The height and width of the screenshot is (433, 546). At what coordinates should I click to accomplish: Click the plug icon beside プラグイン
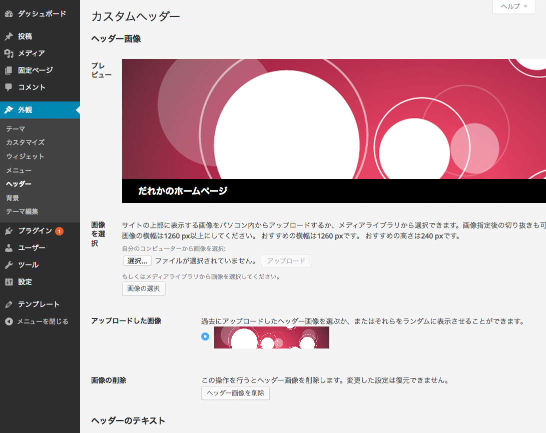coord(9,231)
